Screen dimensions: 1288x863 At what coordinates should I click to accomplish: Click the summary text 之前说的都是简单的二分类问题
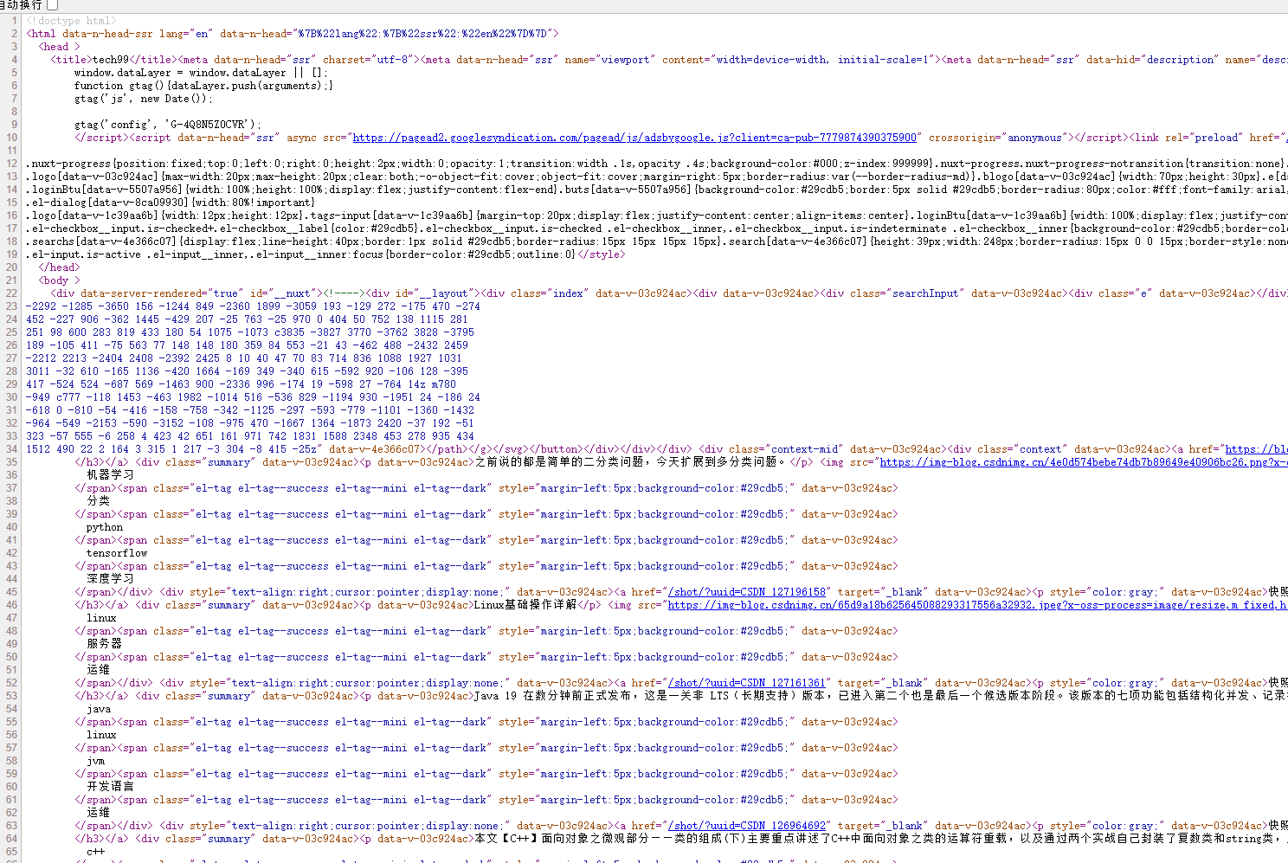click(x=632, y=462)
